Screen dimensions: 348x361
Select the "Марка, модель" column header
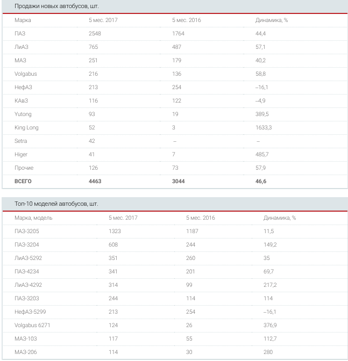[x=33, y=218]
